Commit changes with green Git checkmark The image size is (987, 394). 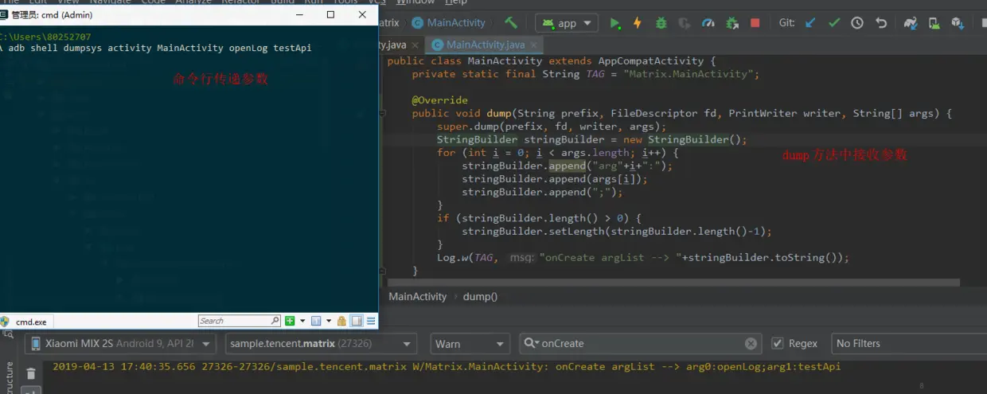833,23
